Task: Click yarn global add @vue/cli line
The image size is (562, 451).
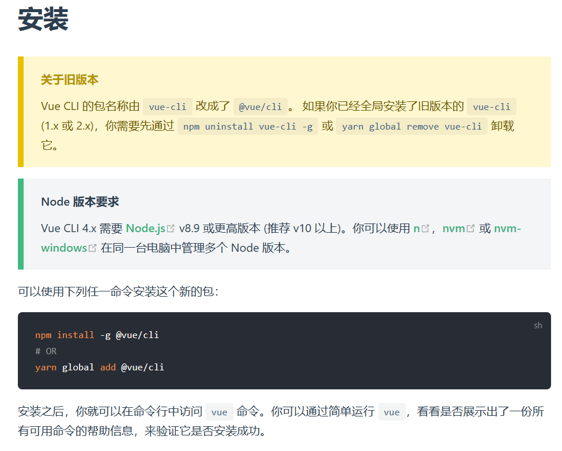Action: coord(100,367)
